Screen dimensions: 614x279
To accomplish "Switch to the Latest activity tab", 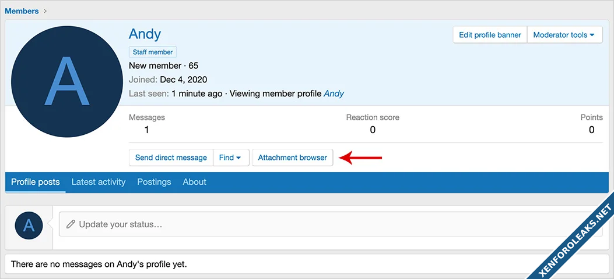I will (x=98, y=182).
